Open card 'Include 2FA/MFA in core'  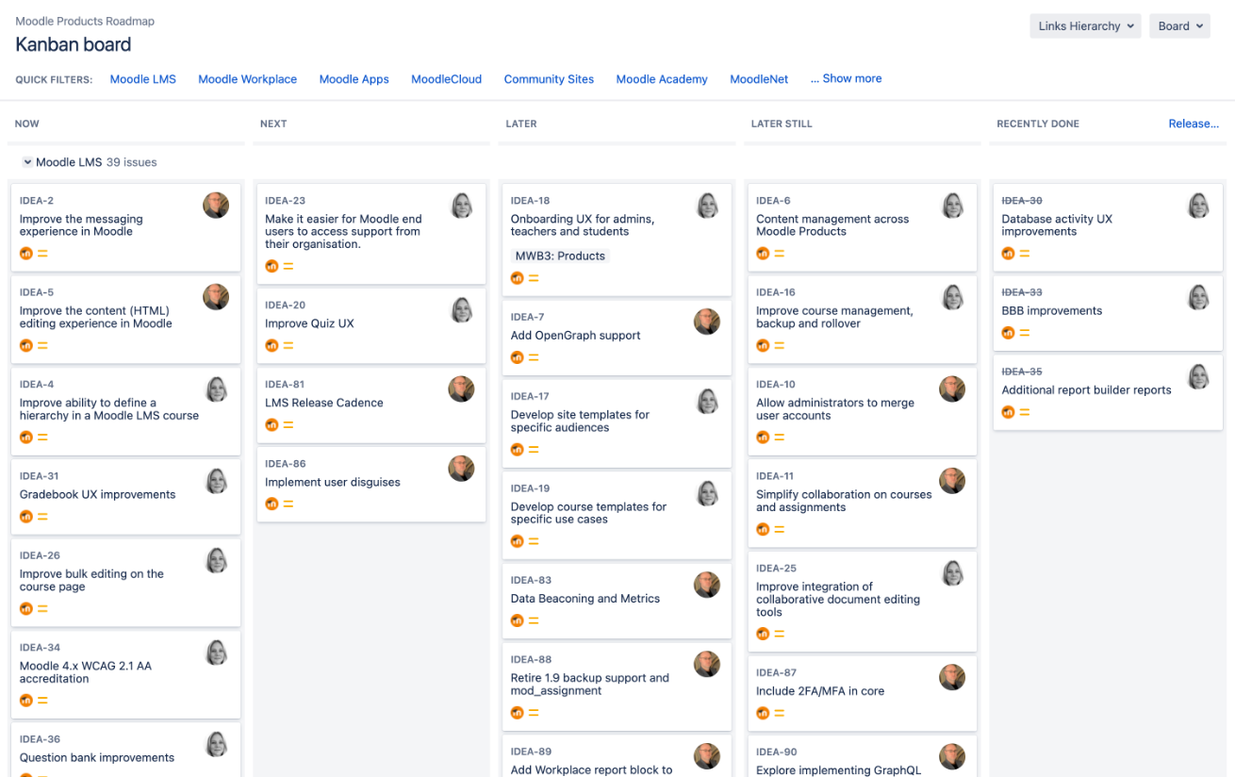pos(863,693)
